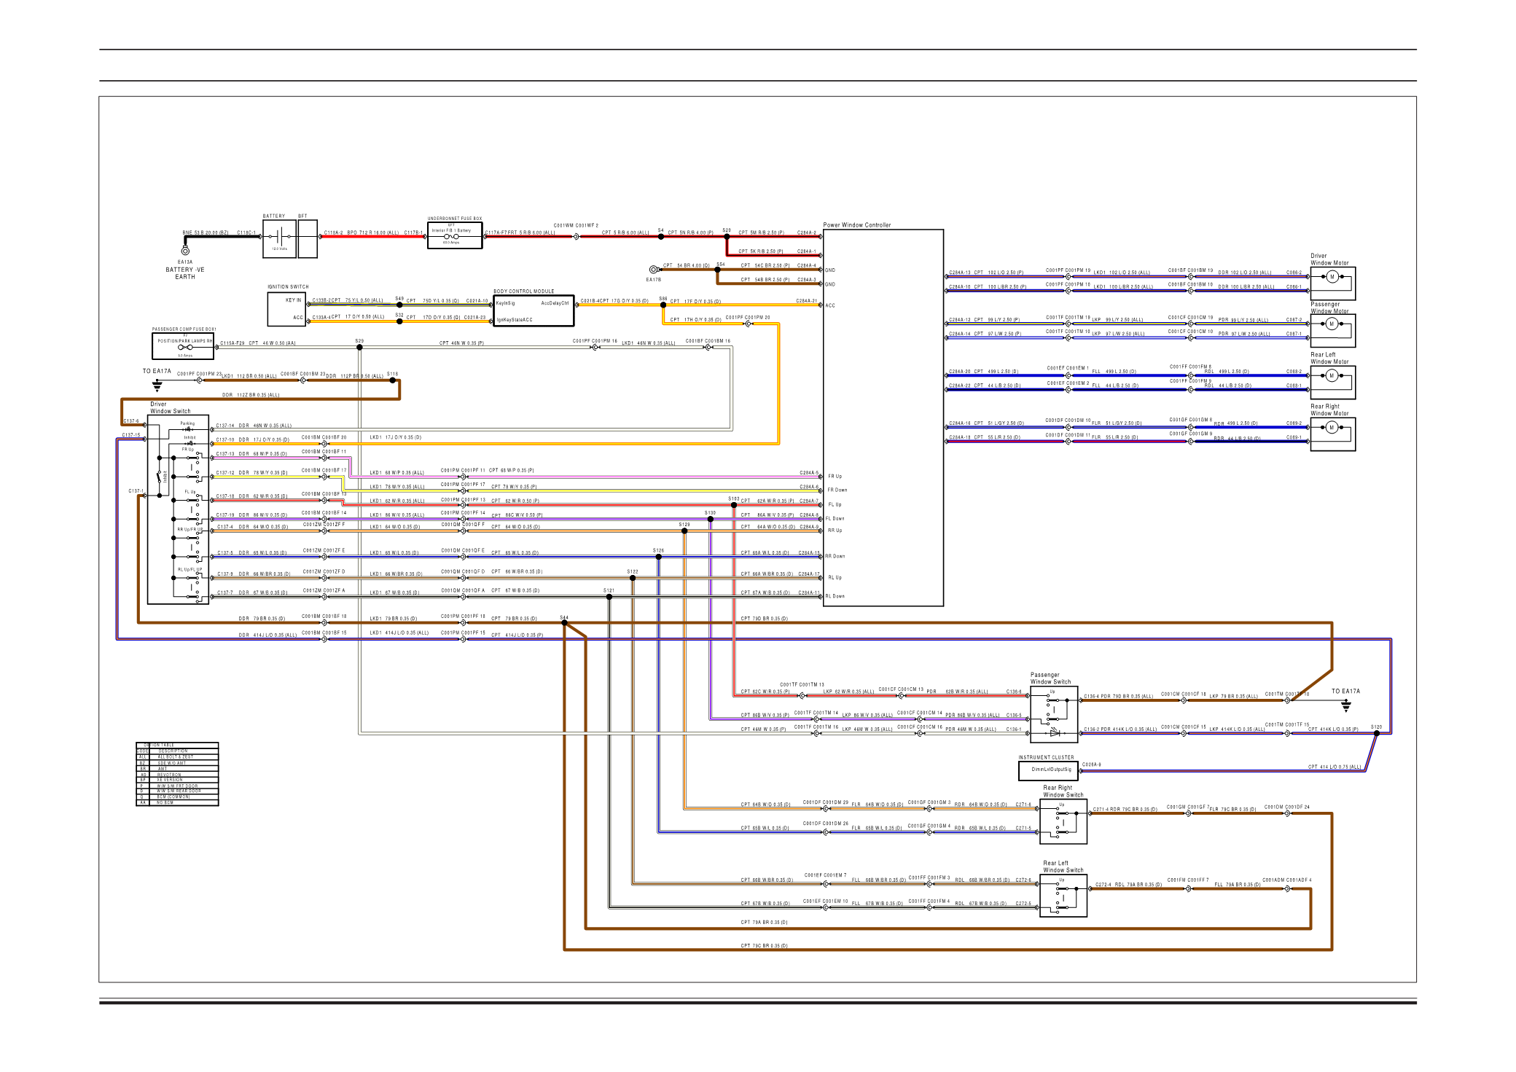This screenshot has height=1072, width=1516.
Task: Click the Rear Right Window Motor symbol
Action: click(x=1332, y=428)
